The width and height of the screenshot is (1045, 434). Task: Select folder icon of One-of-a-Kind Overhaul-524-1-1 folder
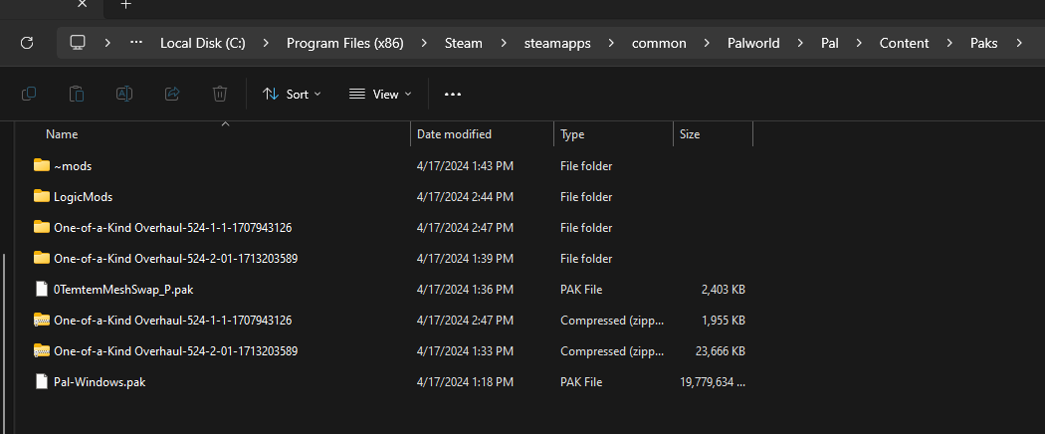42,227
